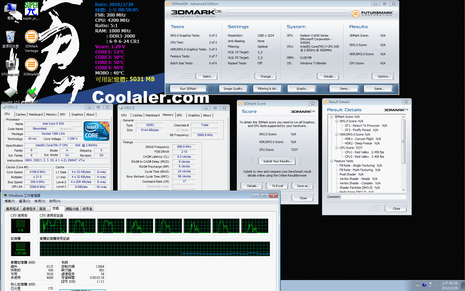Click the 3DMark06 window title bar icon
Viewport: 465px width, 291px height.
click(x=168, y=4)
